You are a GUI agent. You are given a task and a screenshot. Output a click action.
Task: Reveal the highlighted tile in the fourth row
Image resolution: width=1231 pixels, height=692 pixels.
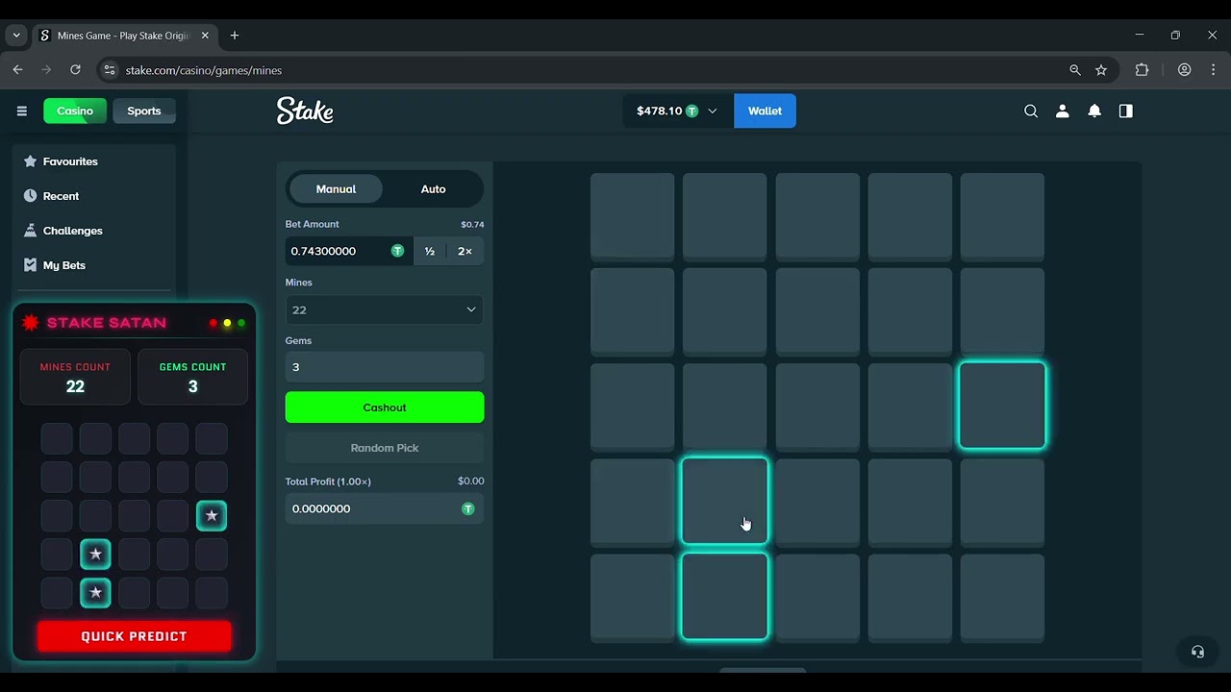[x=725, y=501]
